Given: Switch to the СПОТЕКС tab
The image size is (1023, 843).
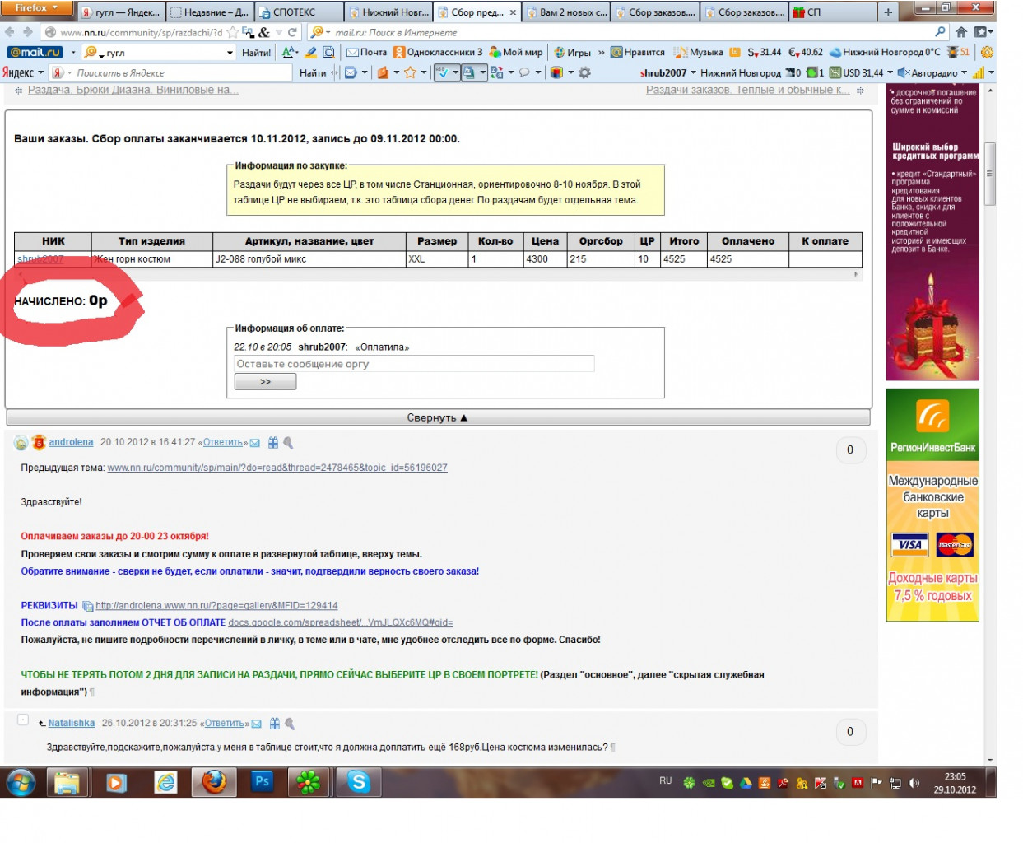Looking at the screenshot, I should 298,12.
